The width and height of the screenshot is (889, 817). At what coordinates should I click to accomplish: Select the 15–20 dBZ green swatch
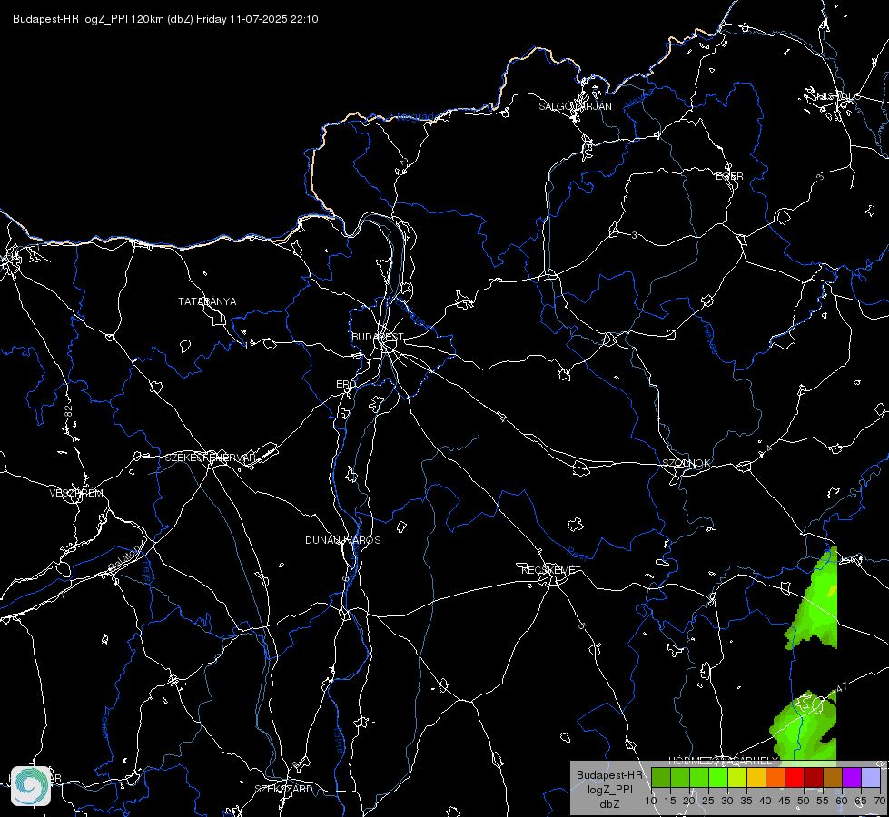click(680, 777)
